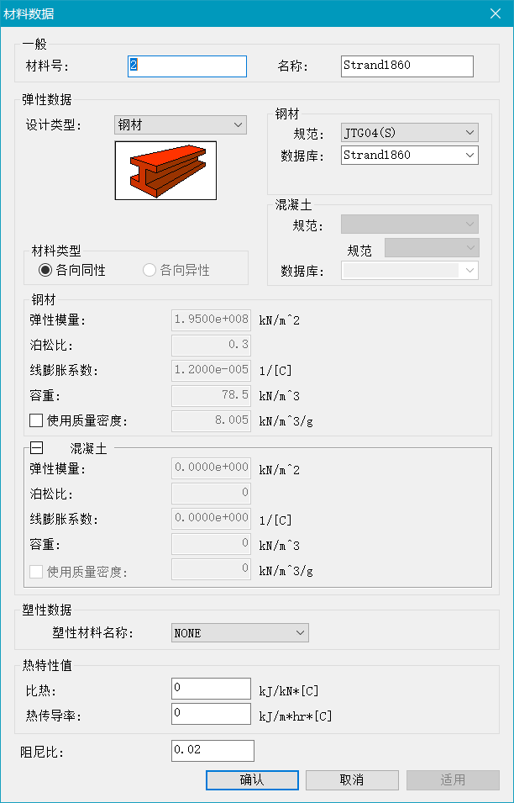Image resolution: width=514 pixels, height=803 pixels.
Task: Click the 钢材 泊松比 value field
Action: tap(212, 345)
